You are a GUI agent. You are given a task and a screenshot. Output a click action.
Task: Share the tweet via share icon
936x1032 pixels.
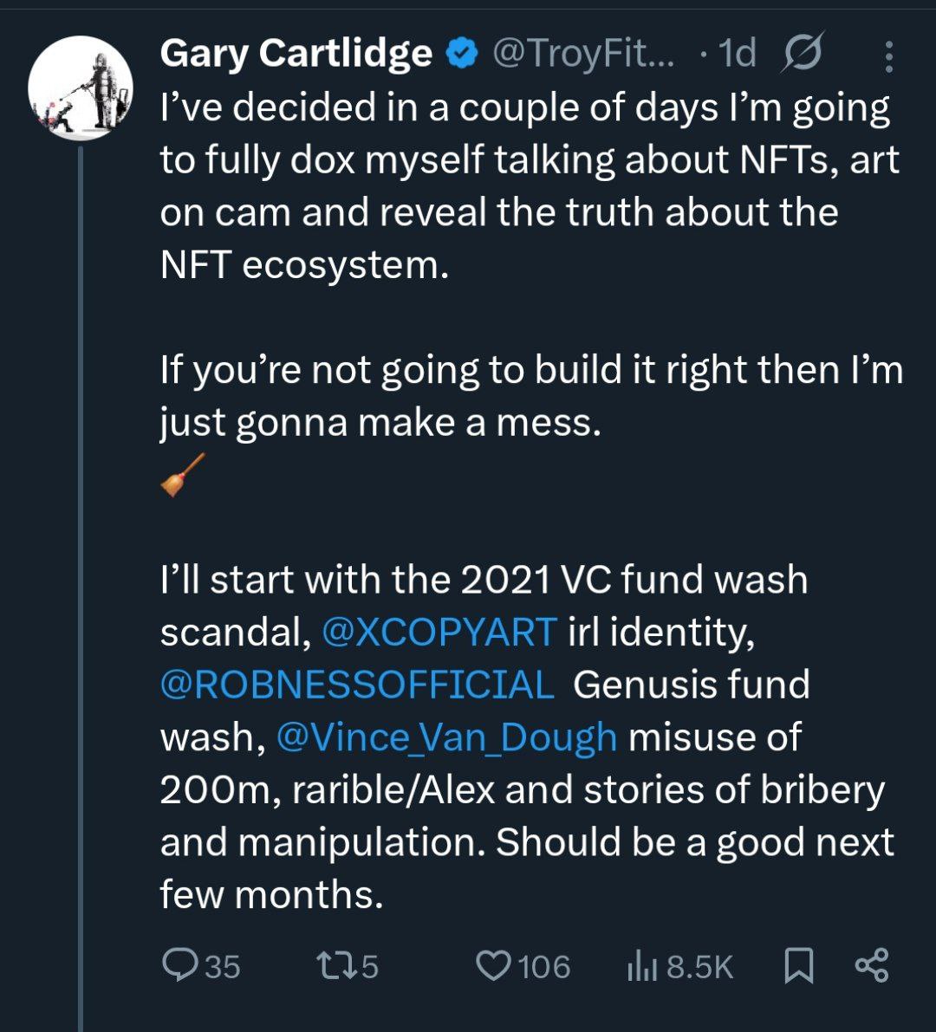[x=871, y=965]
